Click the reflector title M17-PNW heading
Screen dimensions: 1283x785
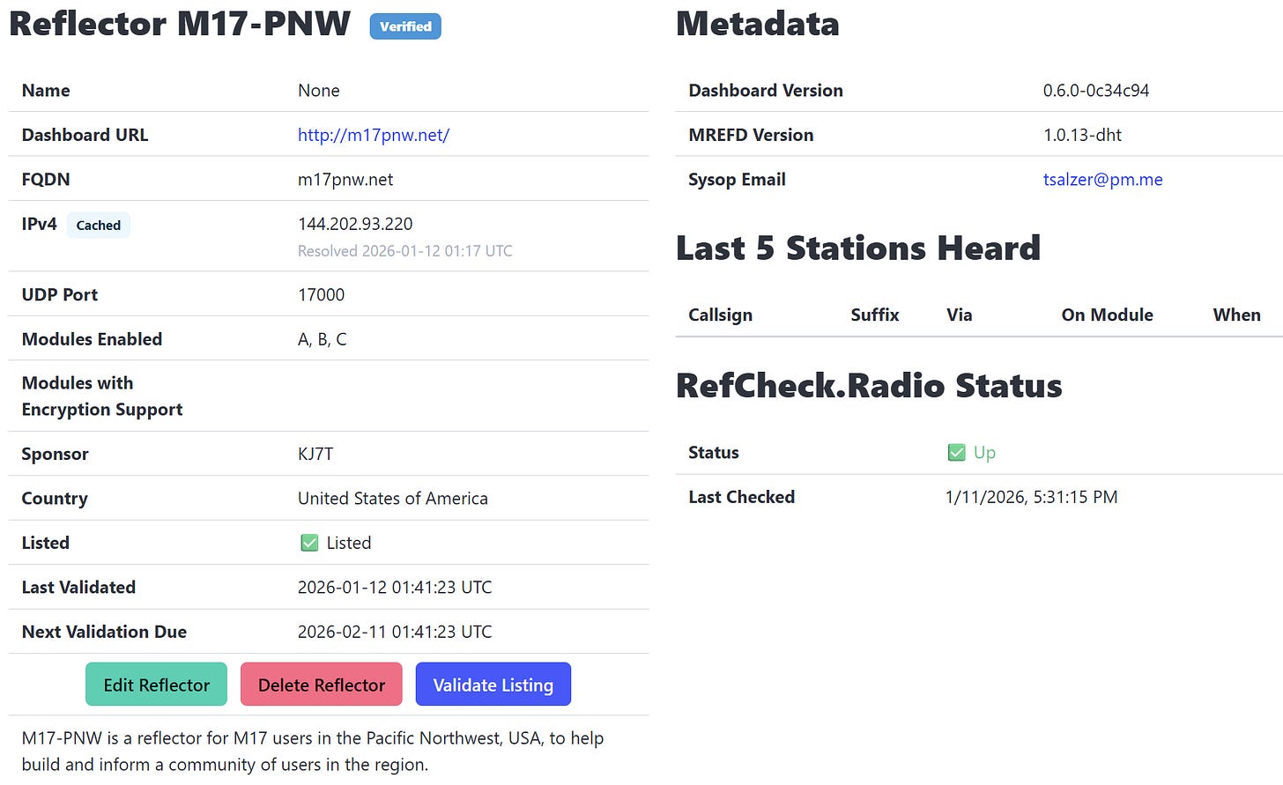(176, 24)
